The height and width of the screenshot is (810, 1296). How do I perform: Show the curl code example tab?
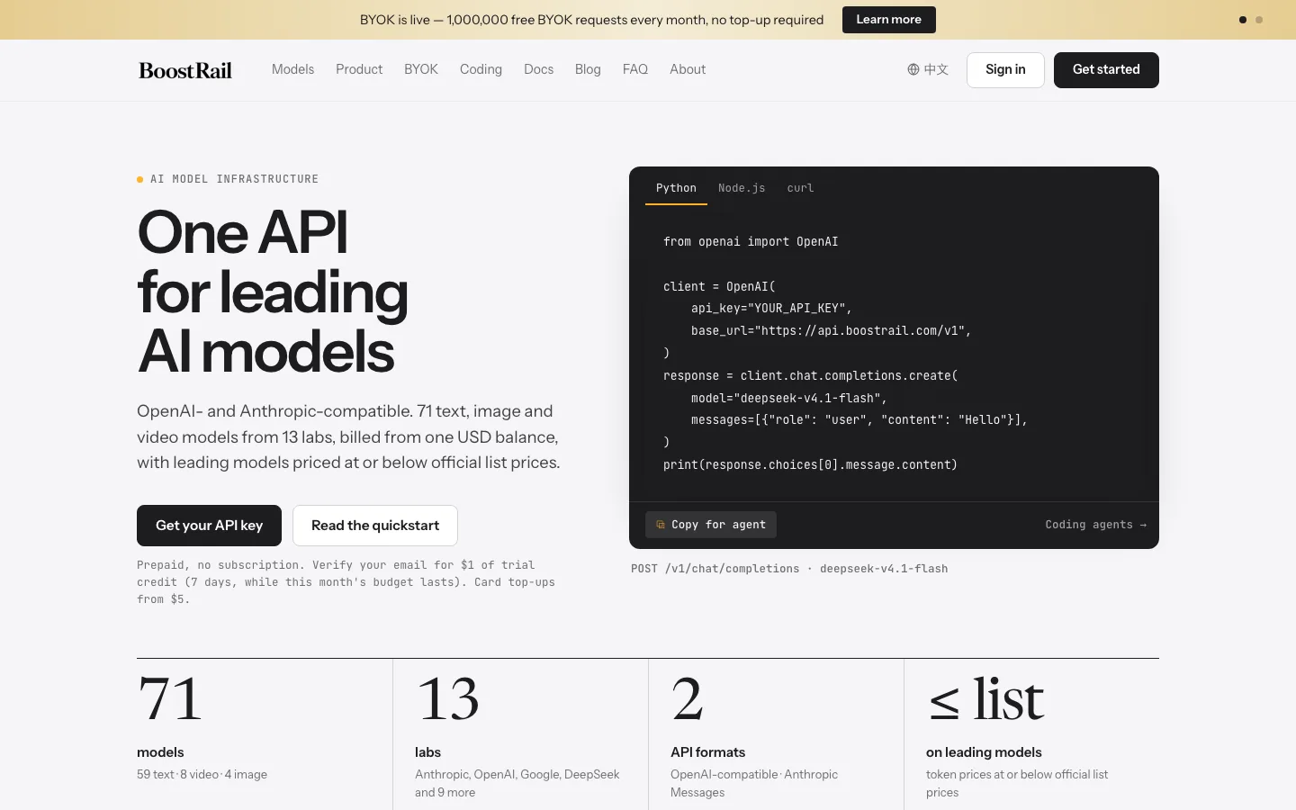[x=800, y=188]
